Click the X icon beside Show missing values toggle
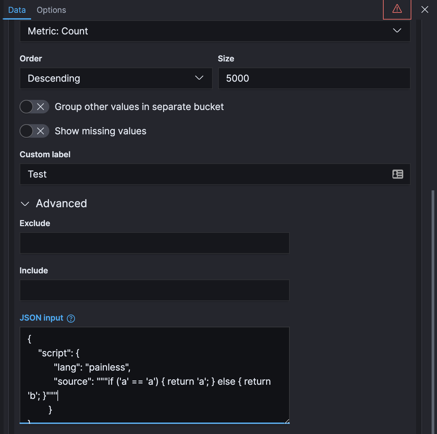437x434 pixels. tap(41, 131)
